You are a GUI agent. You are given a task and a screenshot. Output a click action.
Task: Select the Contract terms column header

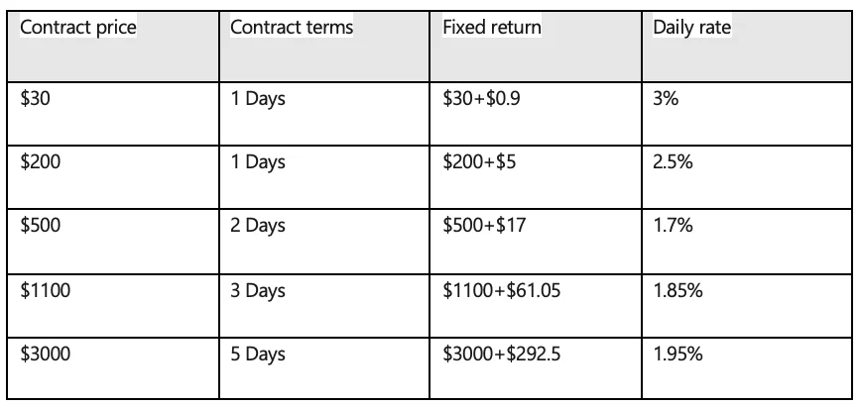(291, 28)
